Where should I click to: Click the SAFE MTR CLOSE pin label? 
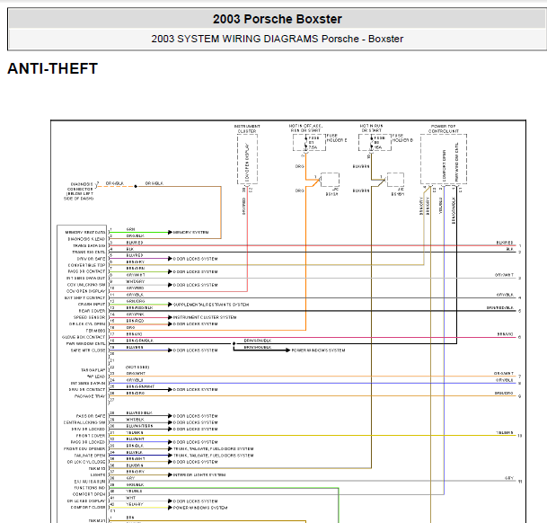pyautogui.click(x=88, y=350)
